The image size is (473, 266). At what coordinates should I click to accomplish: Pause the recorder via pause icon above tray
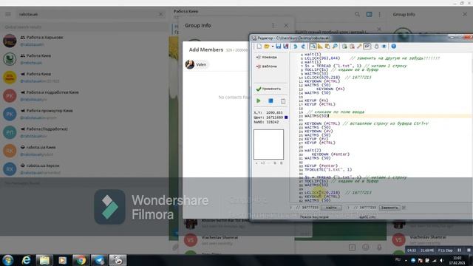[x=459, y=250]
